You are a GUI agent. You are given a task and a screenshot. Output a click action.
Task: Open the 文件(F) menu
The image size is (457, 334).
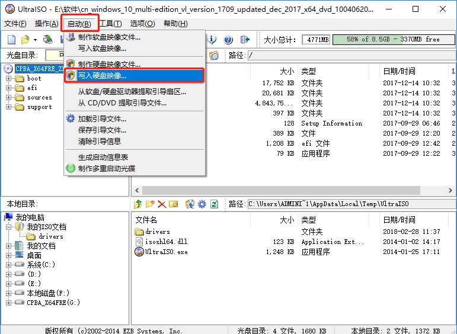(x=15, y=24)
